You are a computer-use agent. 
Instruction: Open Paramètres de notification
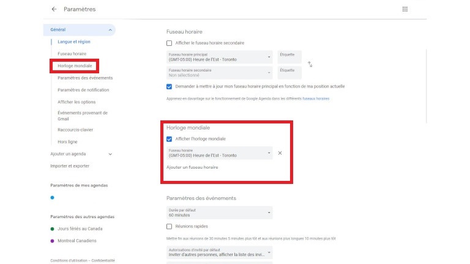pyautogui.click(x=83, y=90)
